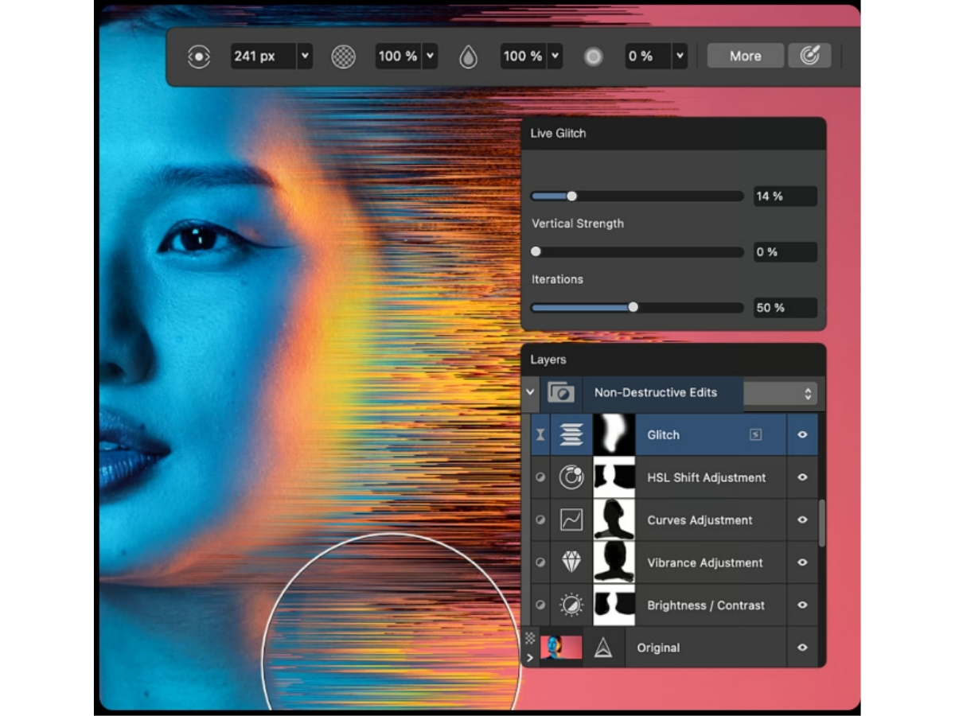Select the Glitch layer mask thumbnail
This screenshot has height=716, width=955.
tap(614, 434)
